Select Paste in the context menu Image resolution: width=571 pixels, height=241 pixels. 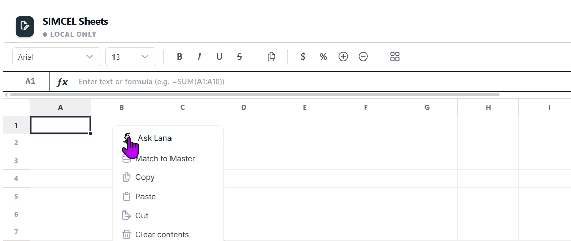(x=168, y=197)
